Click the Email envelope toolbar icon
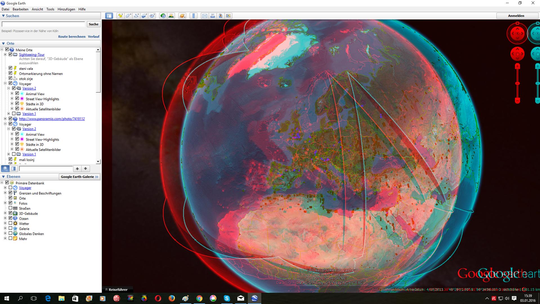540x304 pixels. pos(205,16)
